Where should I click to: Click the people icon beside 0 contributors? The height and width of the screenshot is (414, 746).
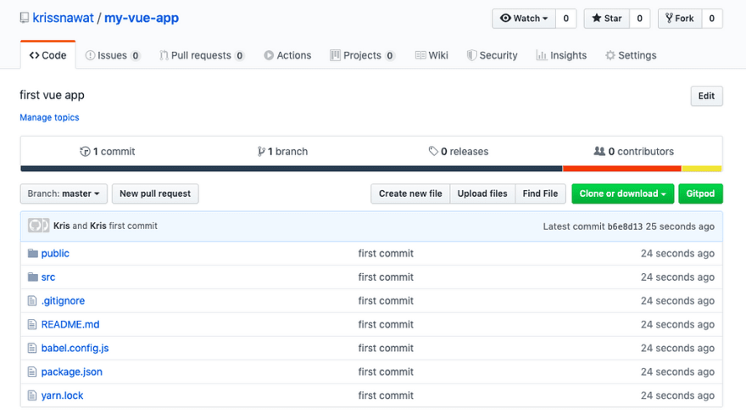coord(599,151)
